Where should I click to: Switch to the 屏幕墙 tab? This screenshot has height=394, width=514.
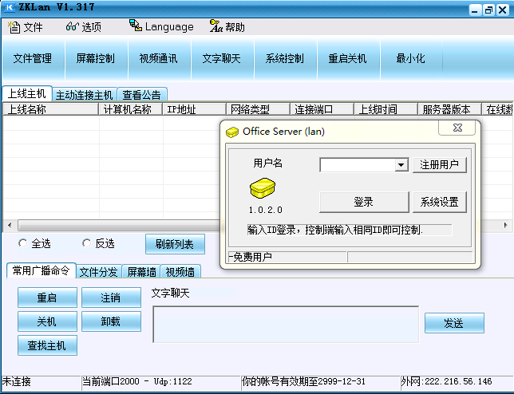[141, 272]
